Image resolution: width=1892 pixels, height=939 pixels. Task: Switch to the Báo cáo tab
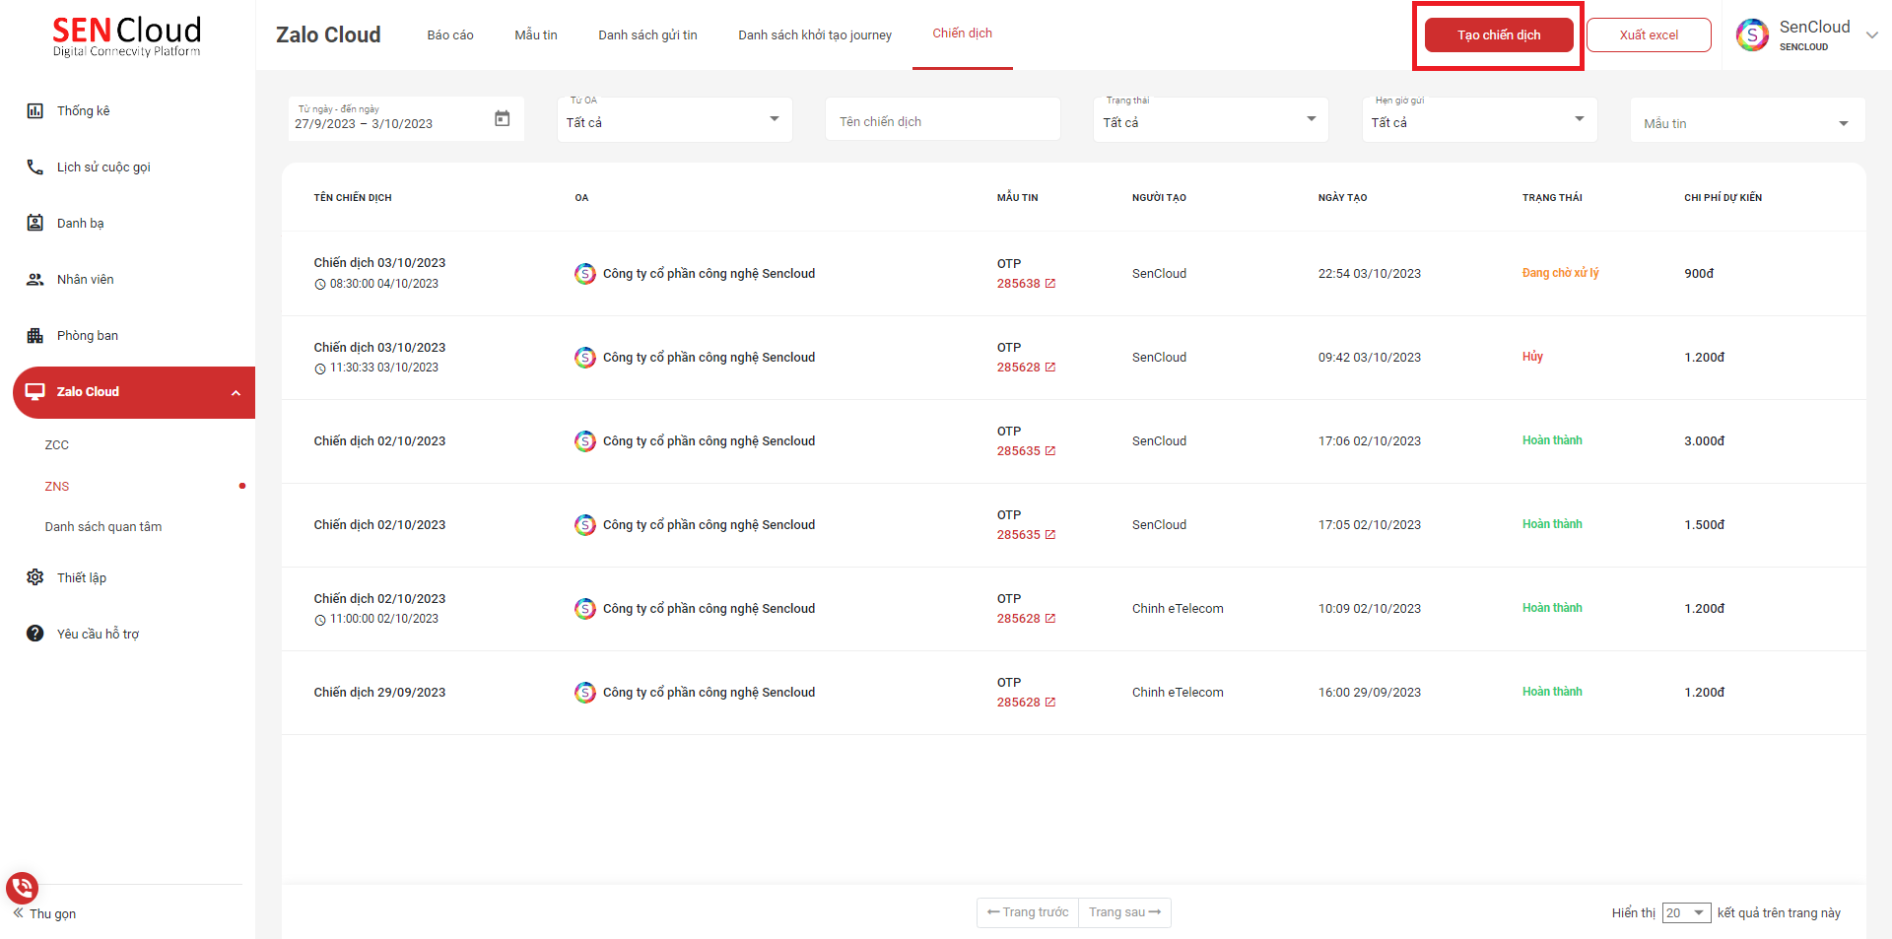coord(450,35)
